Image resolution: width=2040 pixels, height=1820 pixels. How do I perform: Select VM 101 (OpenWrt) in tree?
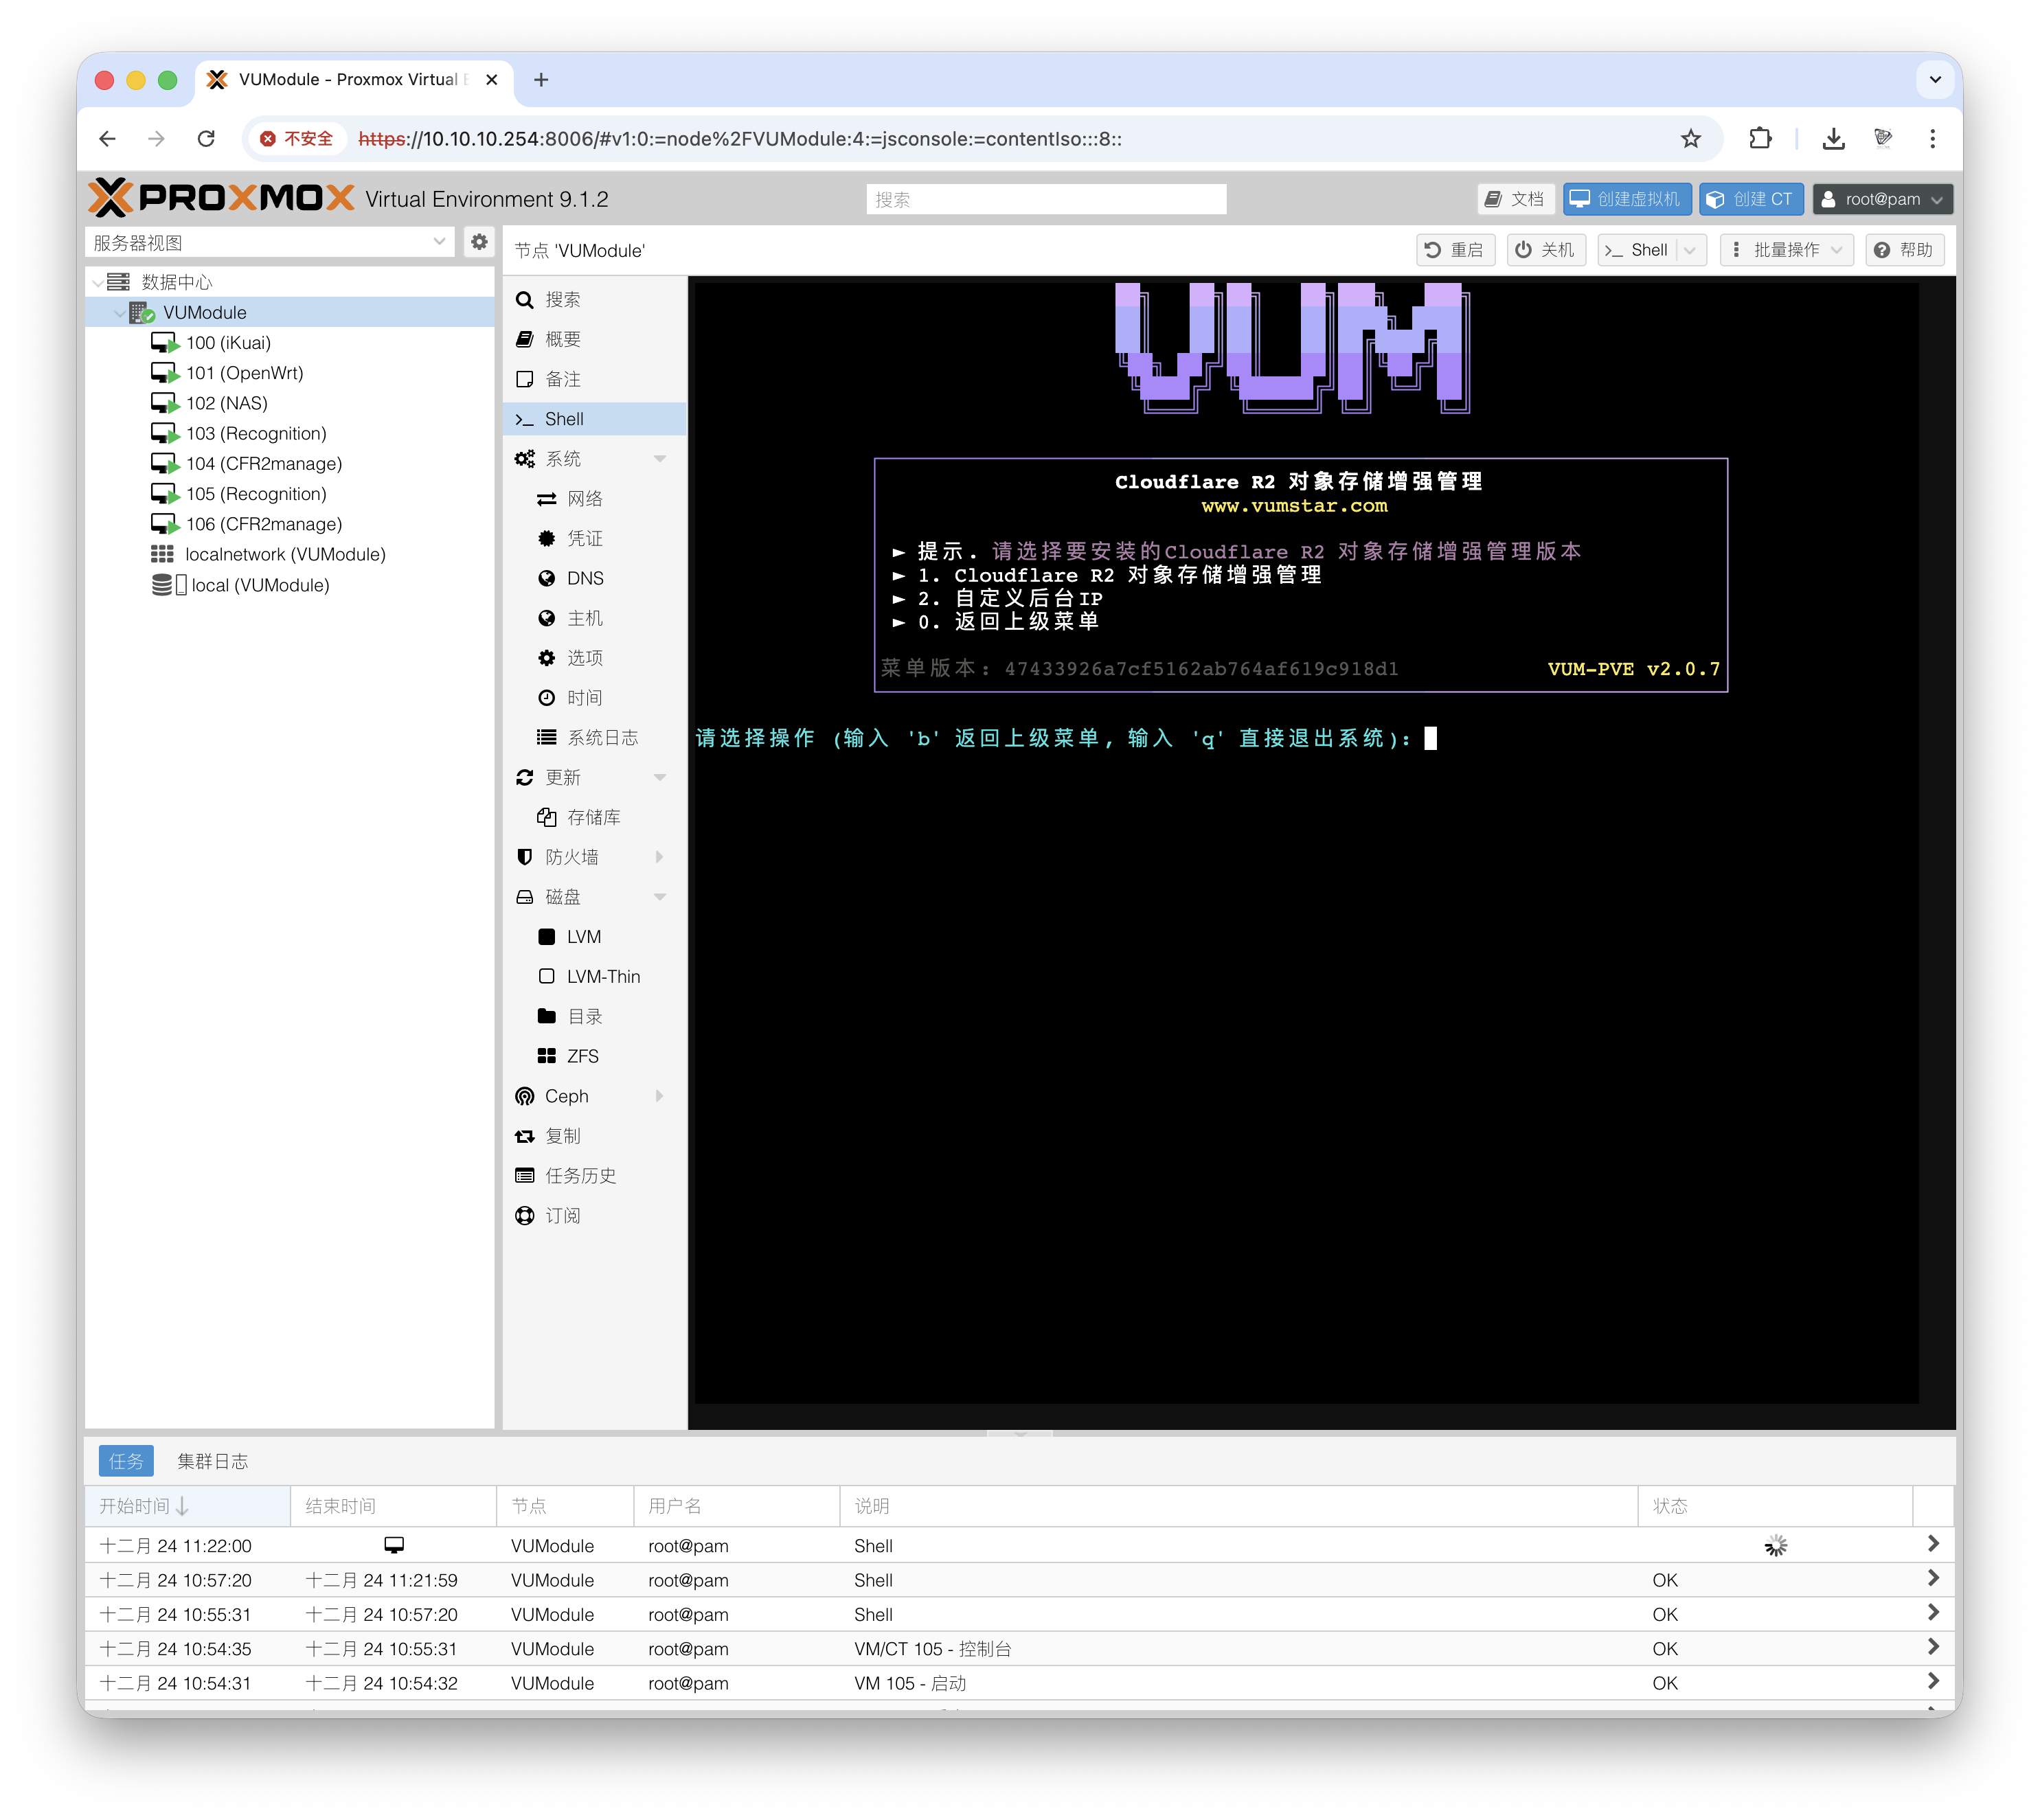tap(246, 372)
